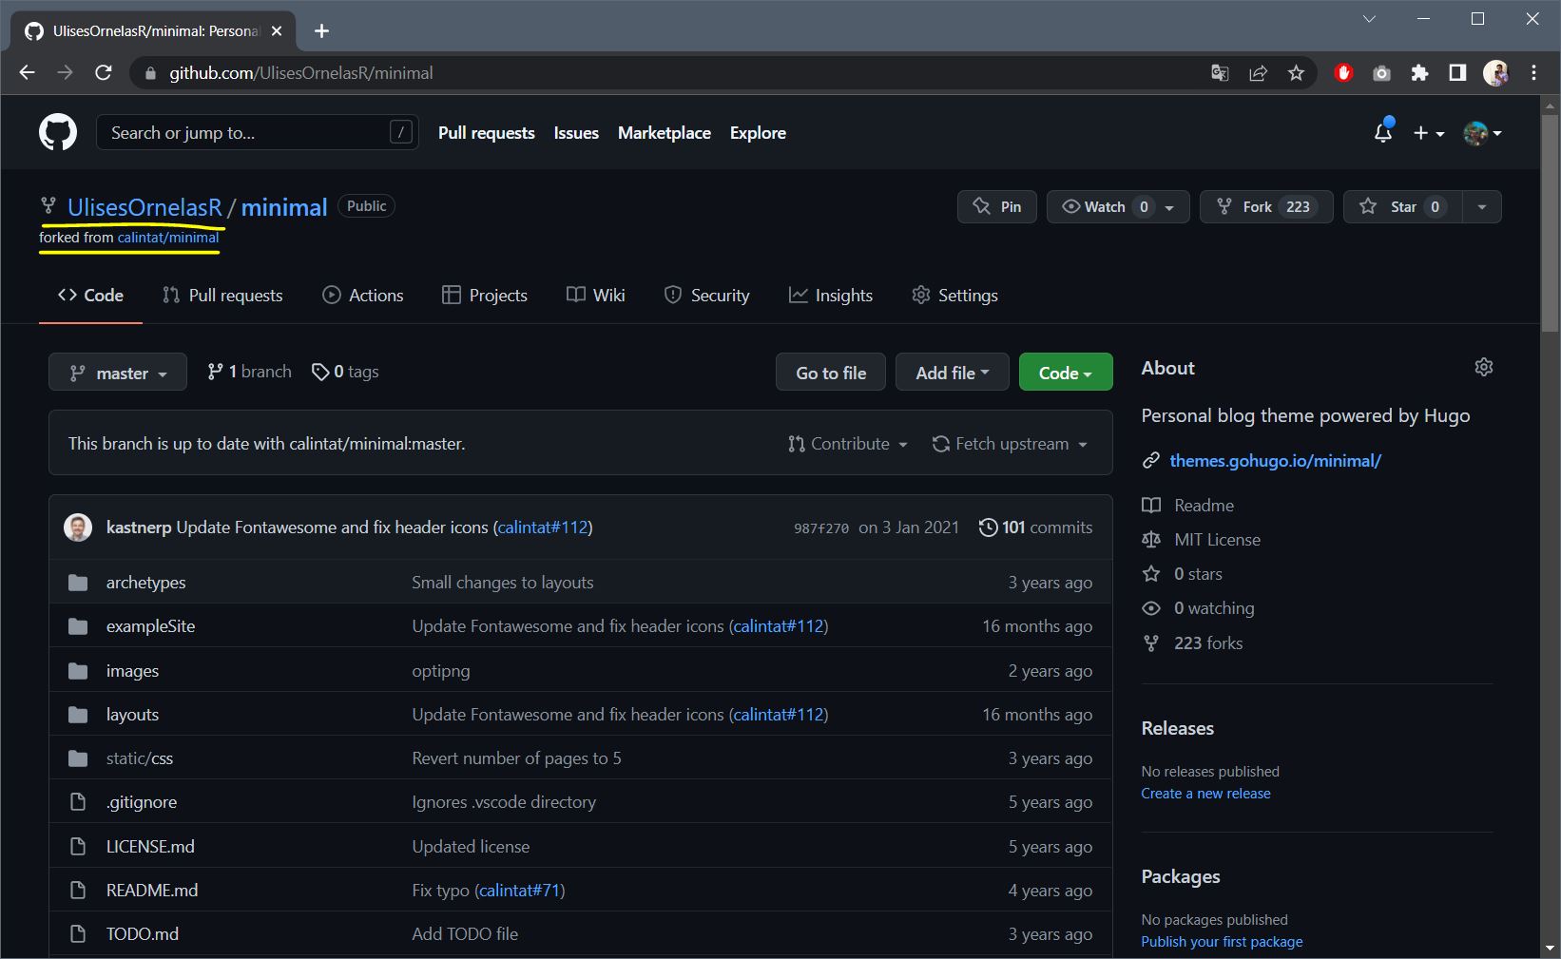
Task: Click the repository About settings gear
Action: [1483, 367]
